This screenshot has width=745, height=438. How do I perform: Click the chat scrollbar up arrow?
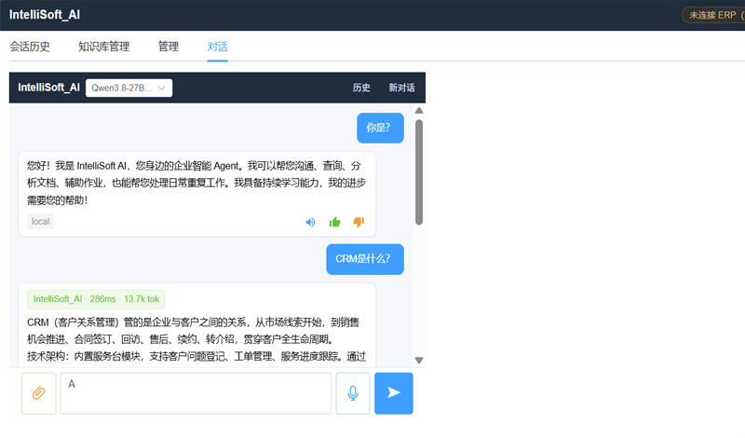pyautogui.click(x=418, y=111)
